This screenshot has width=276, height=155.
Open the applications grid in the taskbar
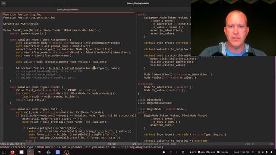click(4, 152)
